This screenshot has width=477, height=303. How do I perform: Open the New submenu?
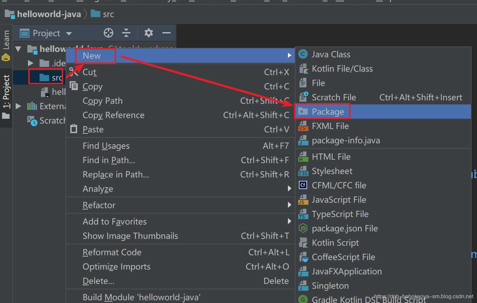[180, 56]
